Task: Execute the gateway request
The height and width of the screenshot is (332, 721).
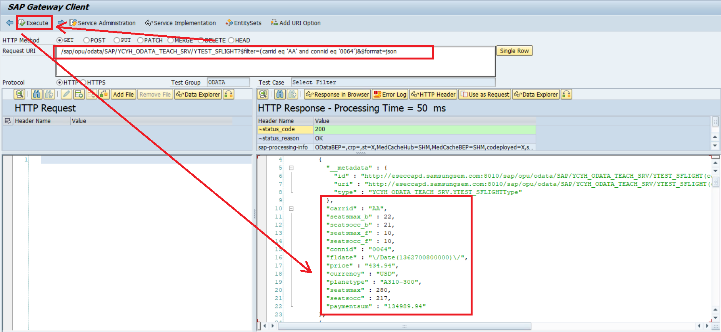Action: [34, 23]
